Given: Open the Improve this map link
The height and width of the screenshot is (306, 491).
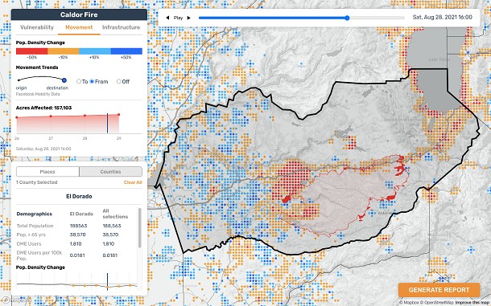Looking at the screenshot, I should tap(472, 303).
